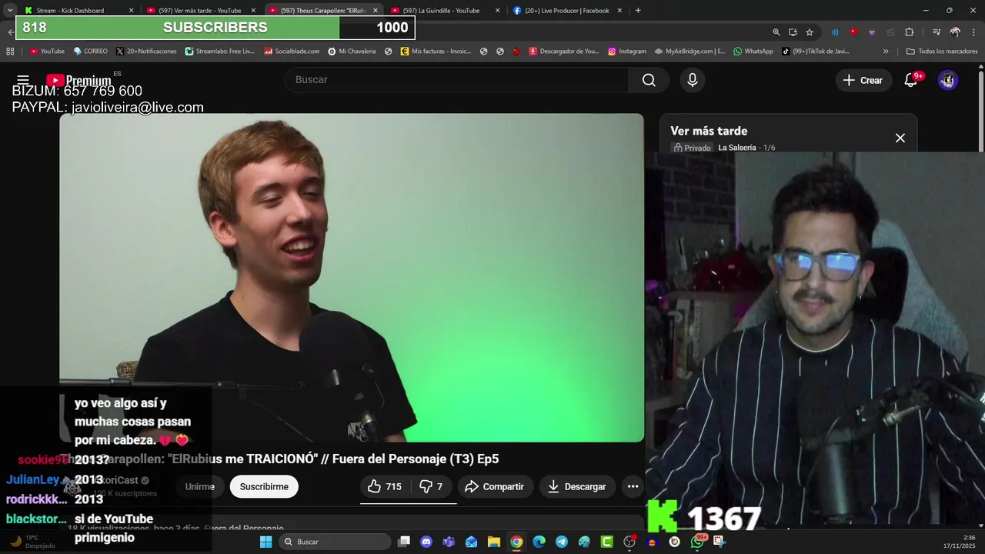
Task: Open Task View from the taskbar
Action: (404, 542)
